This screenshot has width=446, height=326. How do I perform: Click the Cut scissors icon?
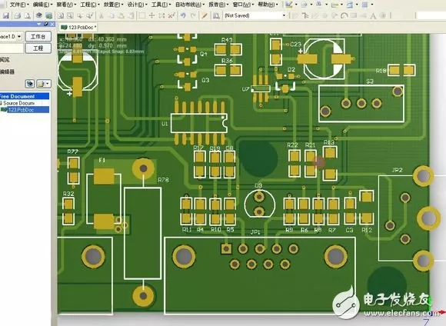click(x=102, y=15)
